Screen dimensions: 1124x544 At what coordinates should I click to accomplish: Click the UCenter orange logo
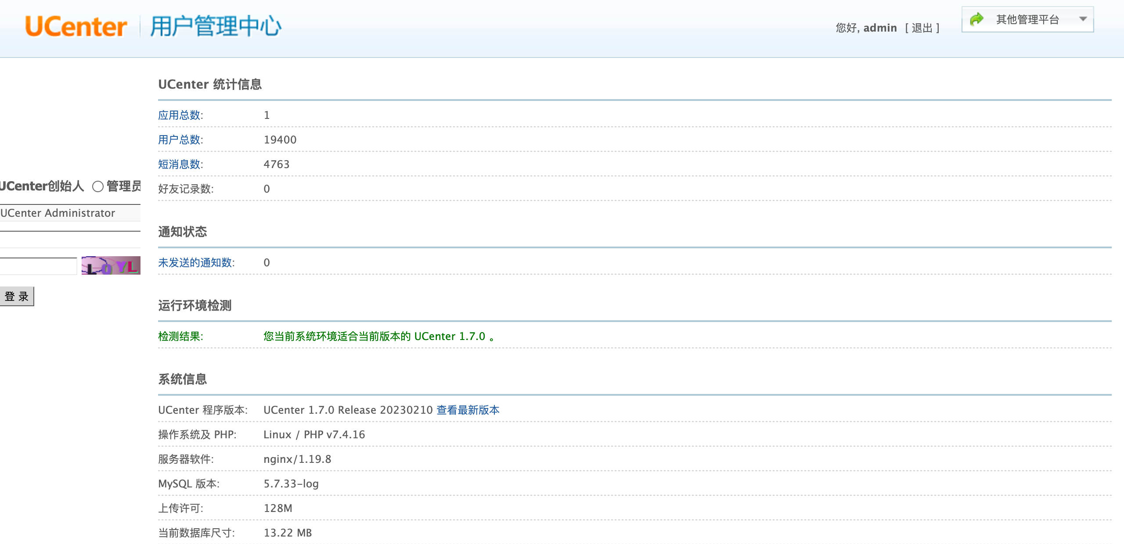76,27
